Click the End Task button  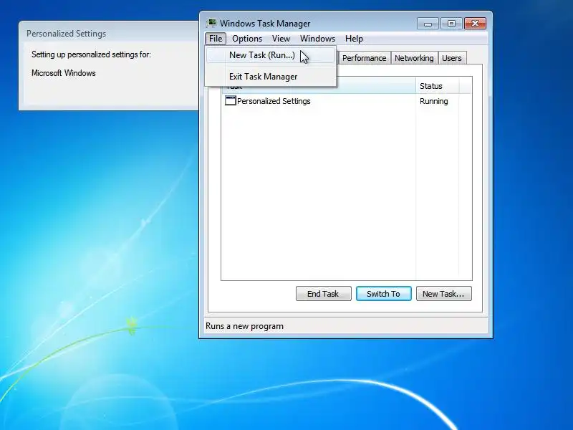323,294
